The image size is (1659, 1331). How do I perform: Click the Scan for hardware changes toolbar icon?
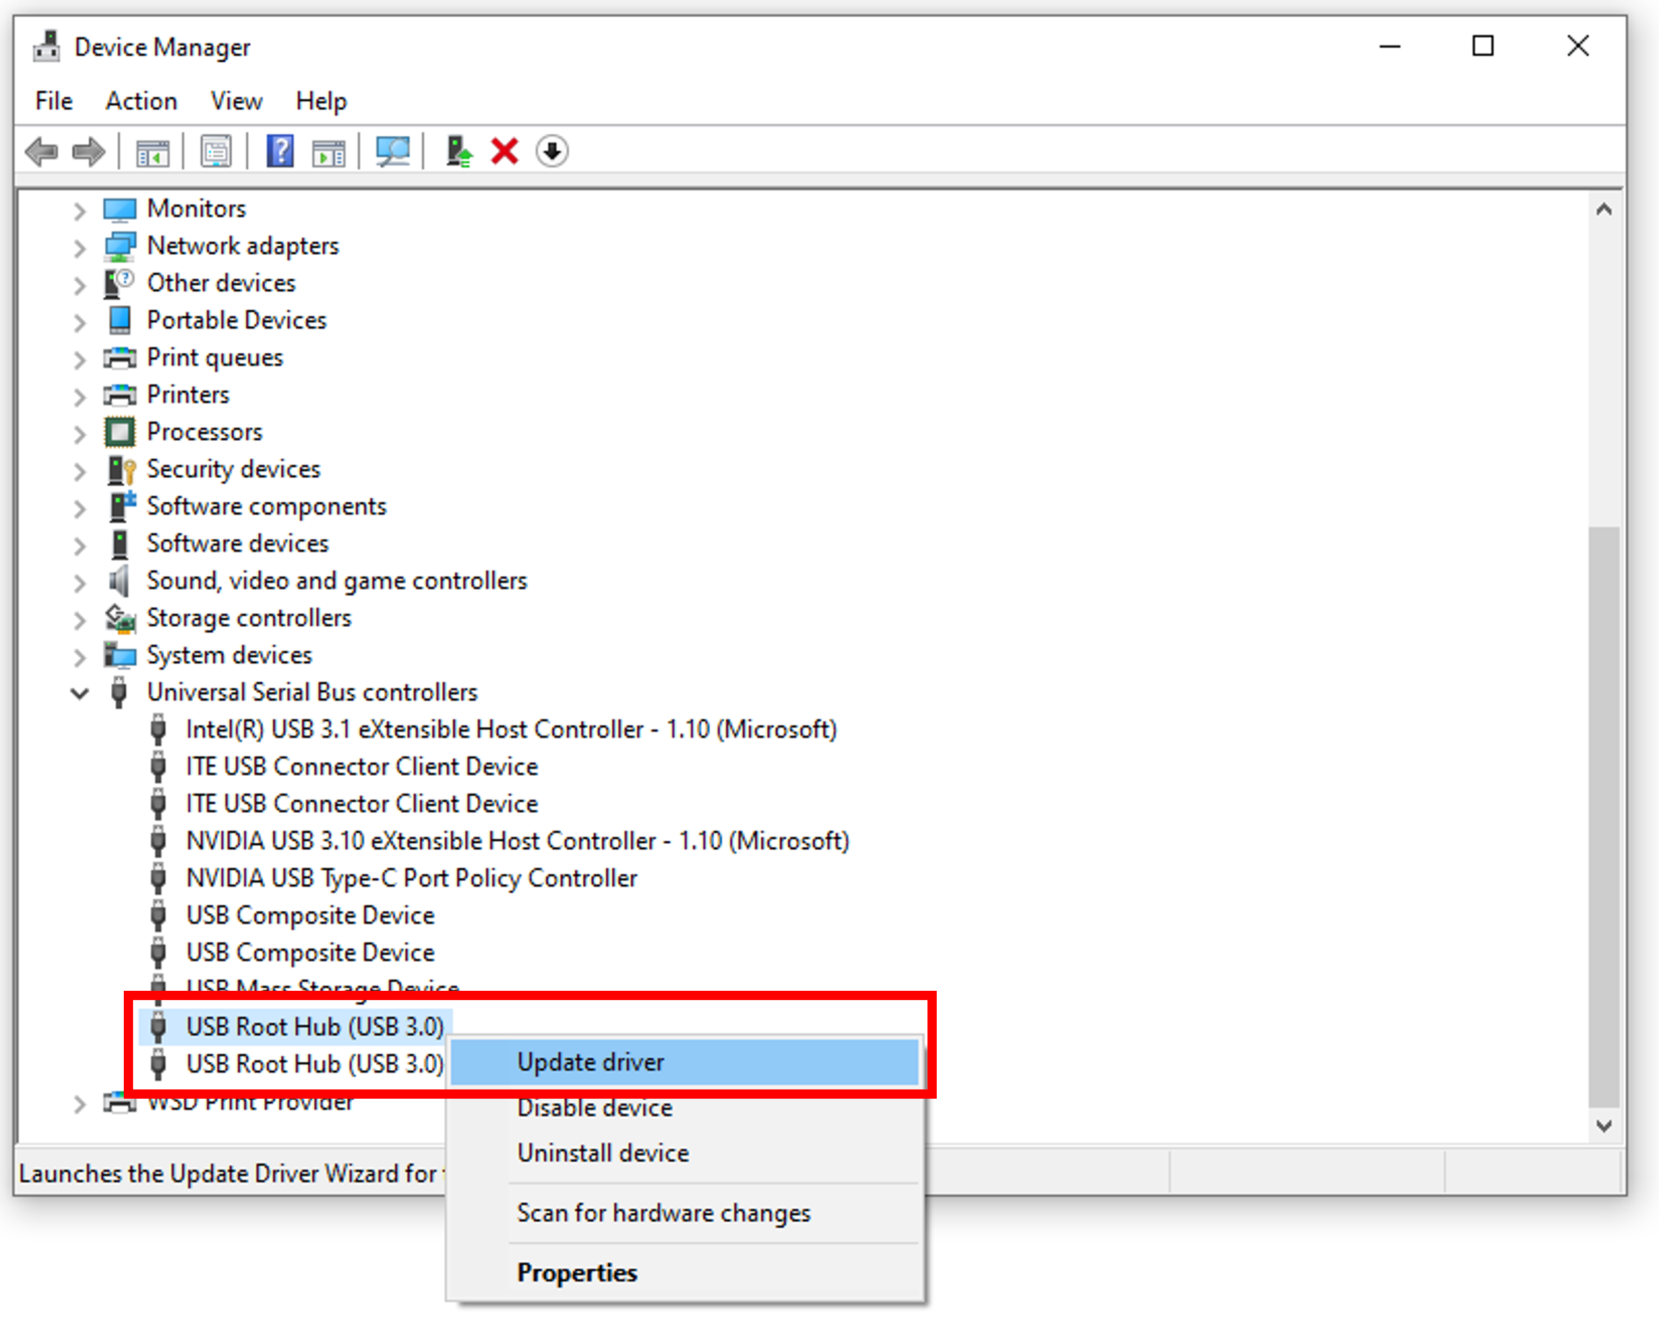point(392,151)
